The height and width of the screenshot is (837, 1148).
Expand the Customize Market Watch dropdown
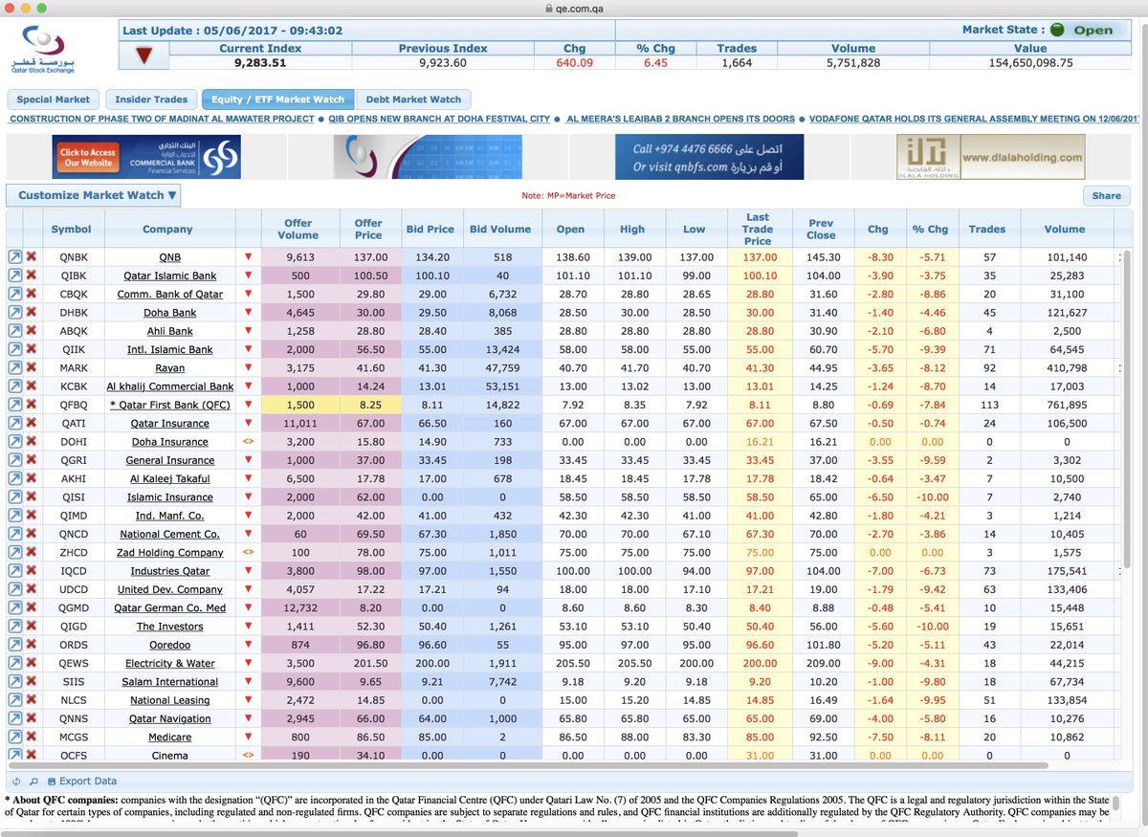[92, 195]
